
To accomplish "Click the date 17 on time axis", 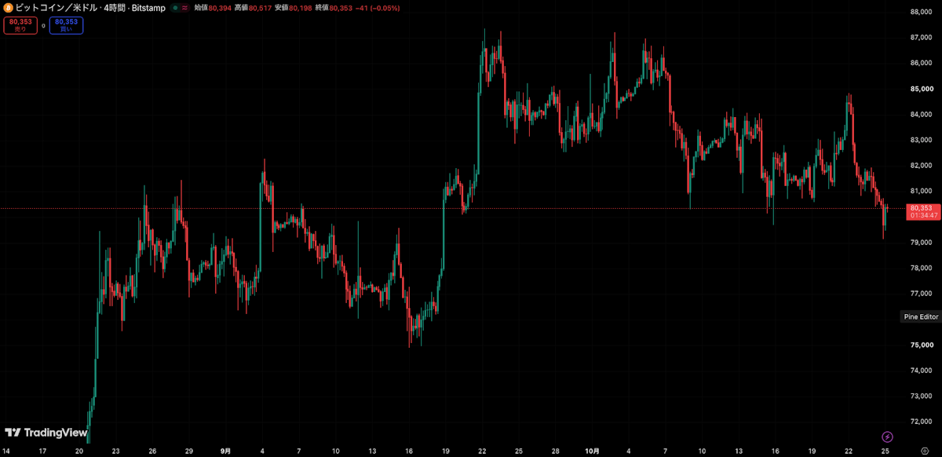I will pyautogui.click(x=42, y=452).
